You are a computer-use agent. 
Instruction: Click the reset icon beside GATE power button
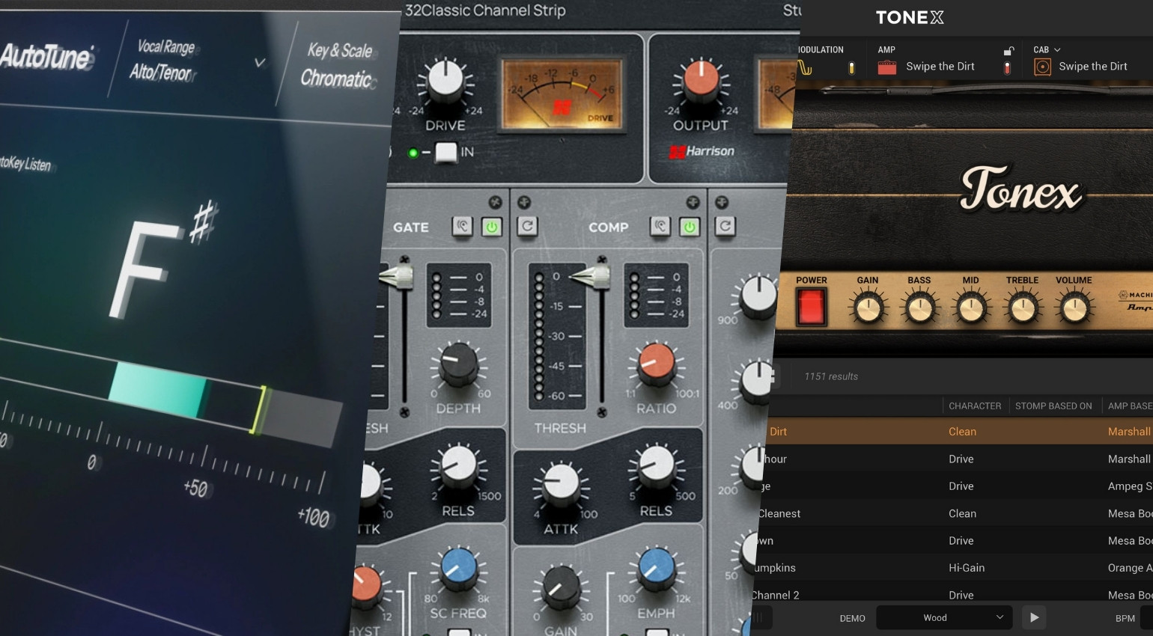[527, 227]
